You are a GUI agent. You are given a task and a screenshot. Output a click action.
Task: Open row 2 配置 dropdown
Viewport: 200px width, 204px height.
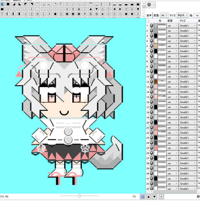(172, 31)
